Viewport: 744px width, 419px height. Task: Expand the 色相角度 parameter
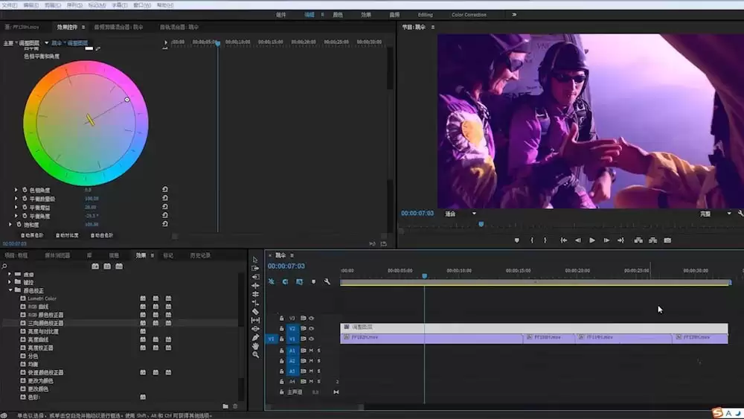pos(16,190)
